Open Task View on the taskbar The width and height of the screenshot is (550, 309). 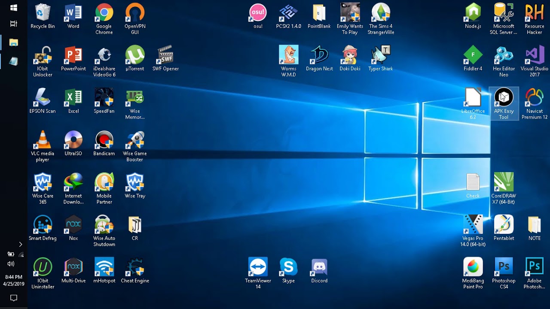(x=14, y=24)
